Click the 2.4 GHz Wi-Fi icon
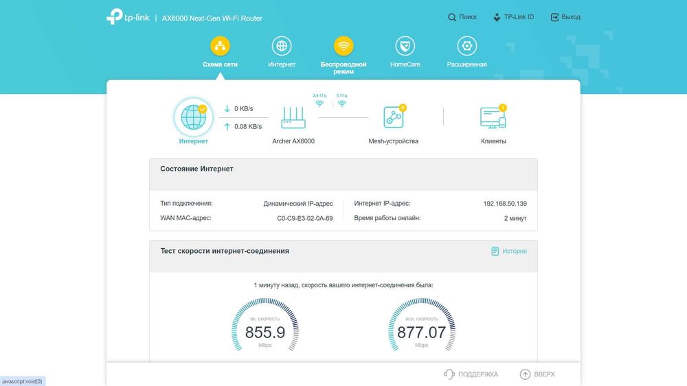Viewport: 687px width, 386px height. pos(319,104)
